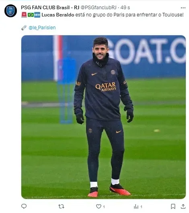This screenshot has height=213, width=189.
Task: Click the pencil emoji beside le_Parisien
Action: 24,28
